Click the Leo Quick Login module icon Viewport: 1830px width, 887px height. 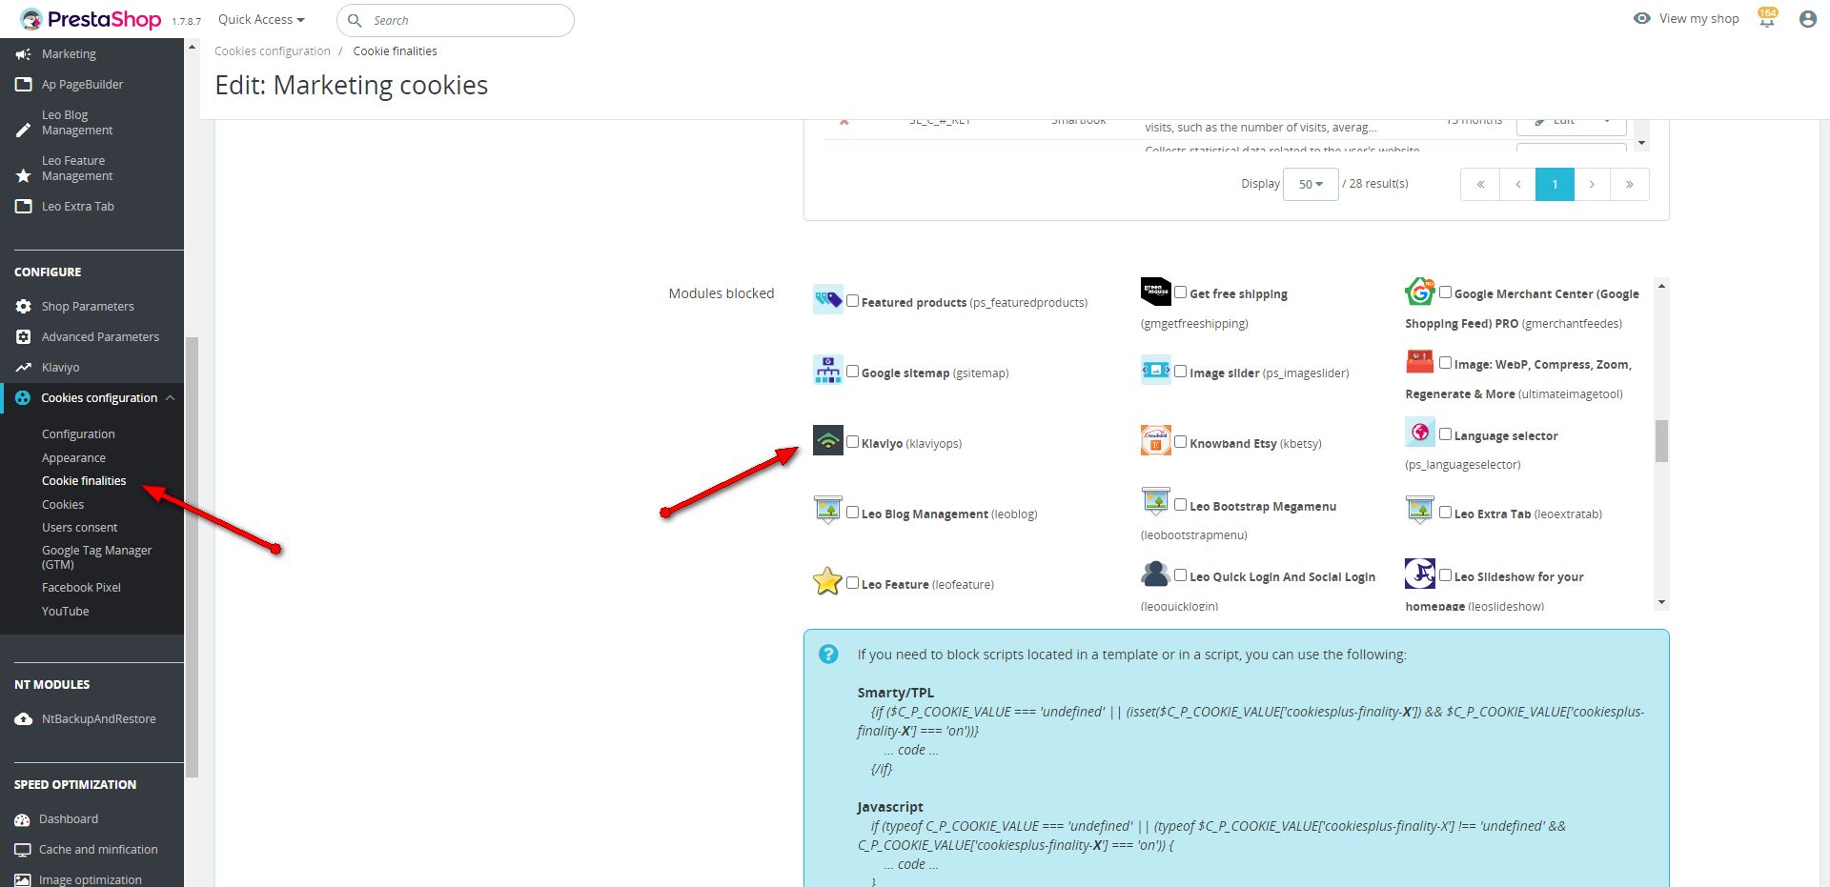(x=1155, y=574)
